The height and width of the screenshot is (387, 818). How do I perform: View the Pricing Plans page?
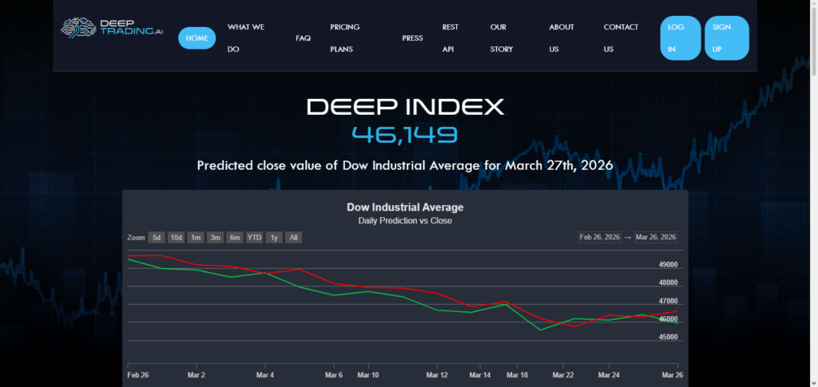click(x=345, y=38)
